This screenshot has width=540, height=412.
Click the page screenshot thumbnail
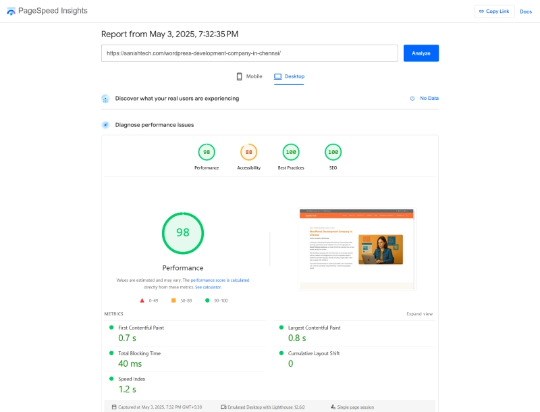(357, 249)
